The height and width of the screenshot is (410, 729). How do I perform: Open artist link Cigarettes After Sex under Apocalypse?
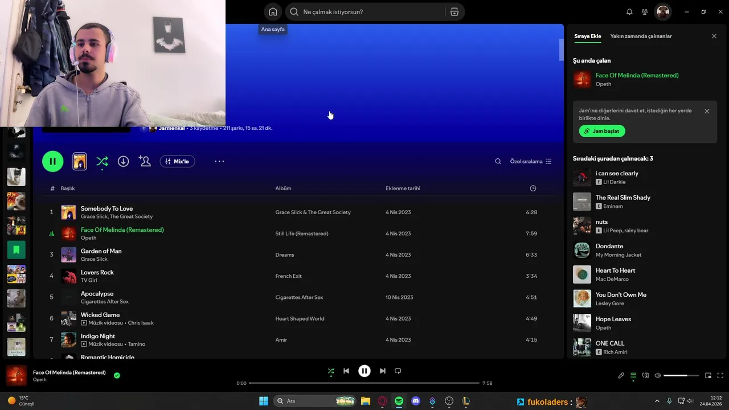pos(104,302)
